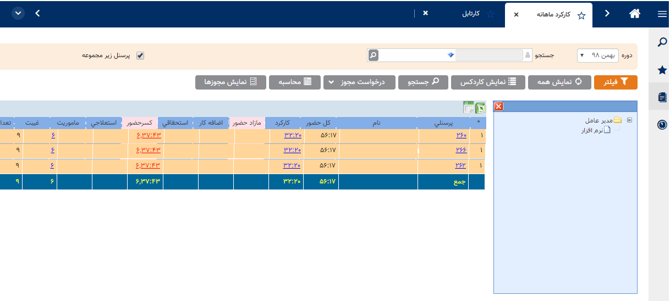Open personnel link ۲۶۰
The width and height of the screenshot is (670, 301).
tap(460, 135)
